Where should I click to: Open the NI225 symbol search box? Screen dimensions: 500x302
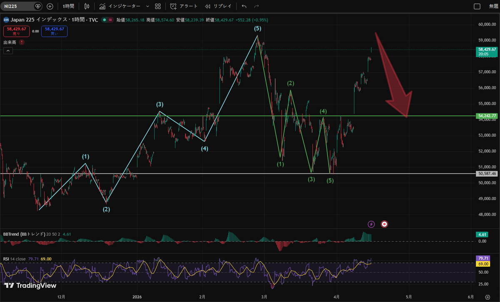[x=22, y=6]
